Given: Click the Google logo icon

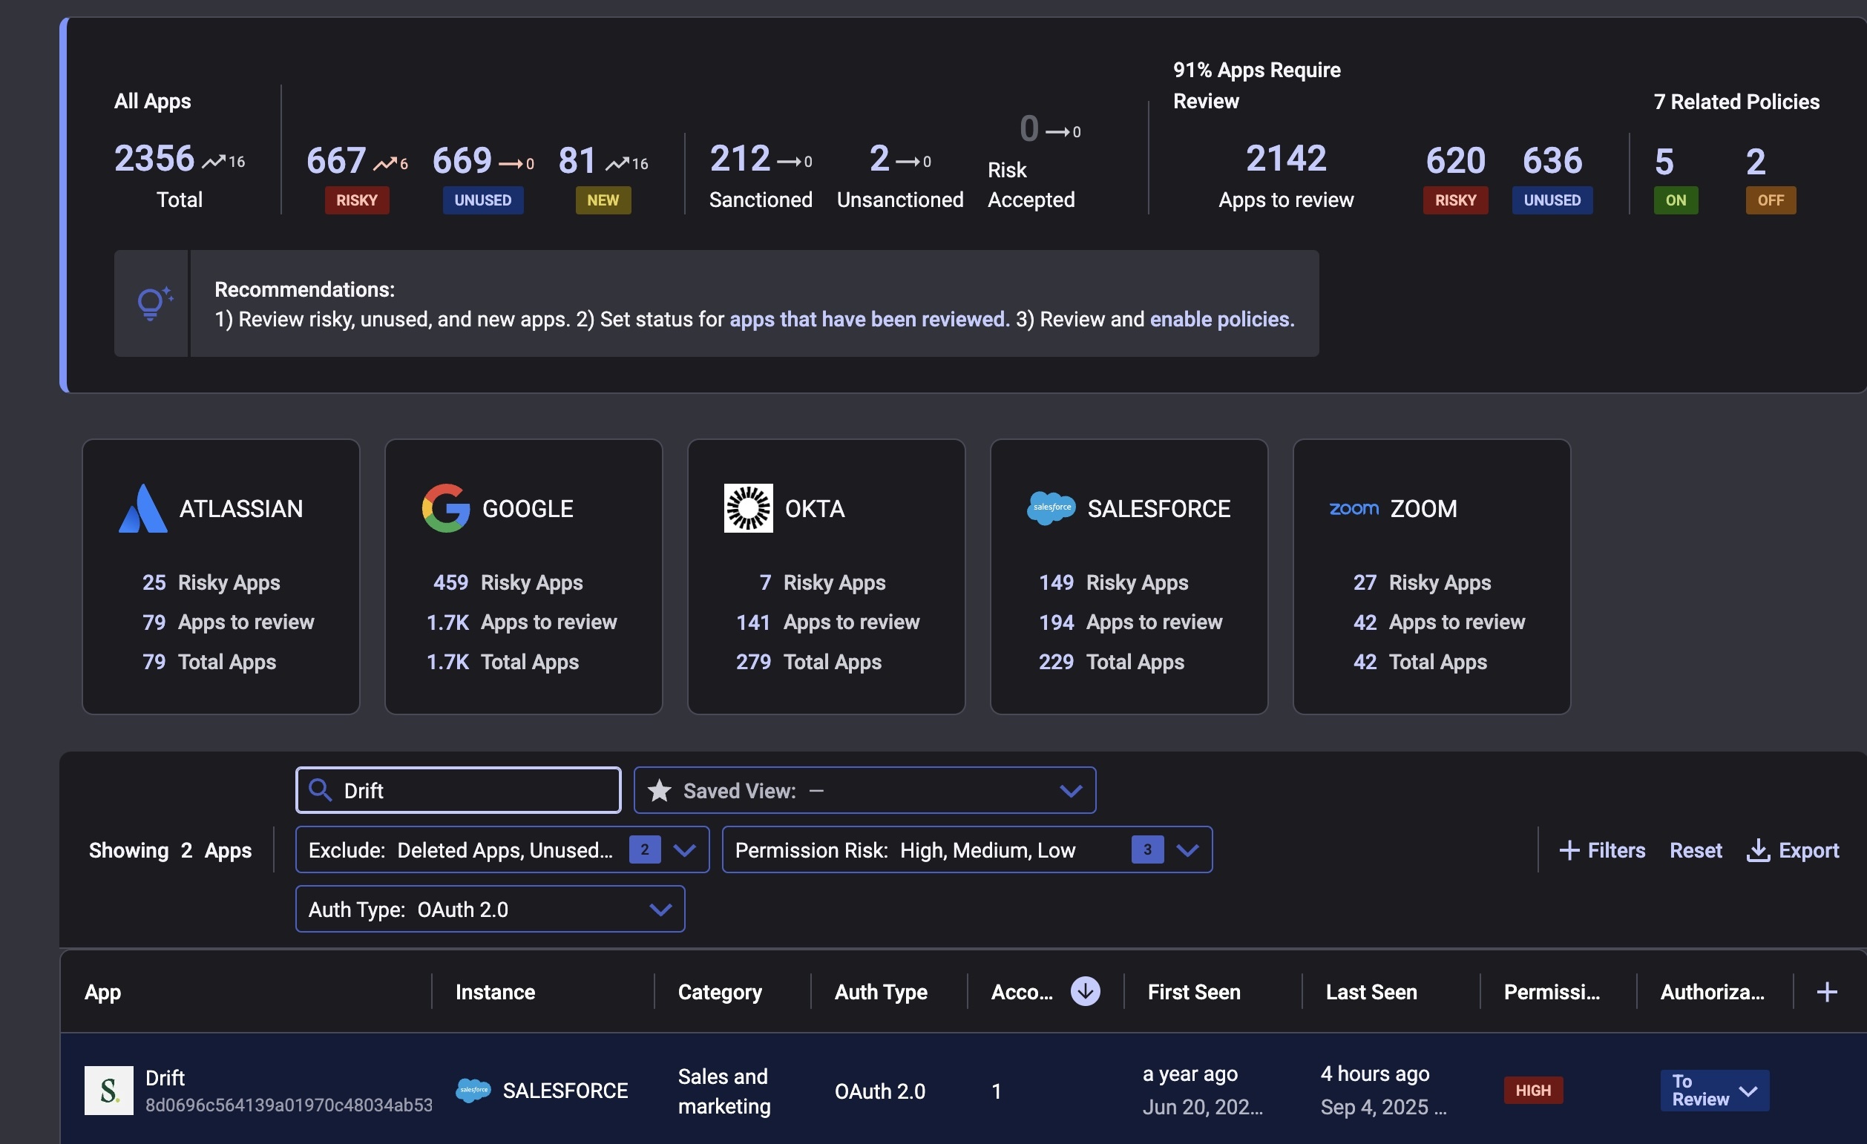Looking at the screenshot, I should (x=445, y=508).
